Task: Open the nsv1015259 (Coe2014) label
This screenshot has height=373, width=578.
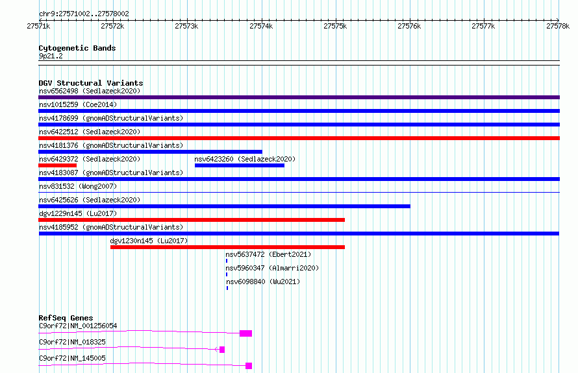Action: click(78, 104)
